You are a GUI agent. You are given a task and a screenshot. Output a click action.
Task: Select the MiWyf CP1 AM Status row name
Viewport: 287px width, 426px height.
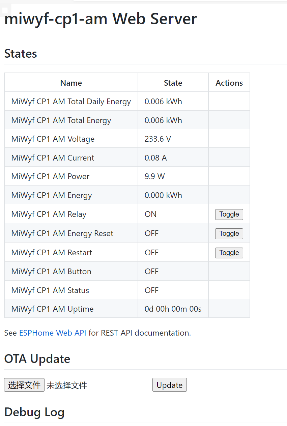point(50,290)
